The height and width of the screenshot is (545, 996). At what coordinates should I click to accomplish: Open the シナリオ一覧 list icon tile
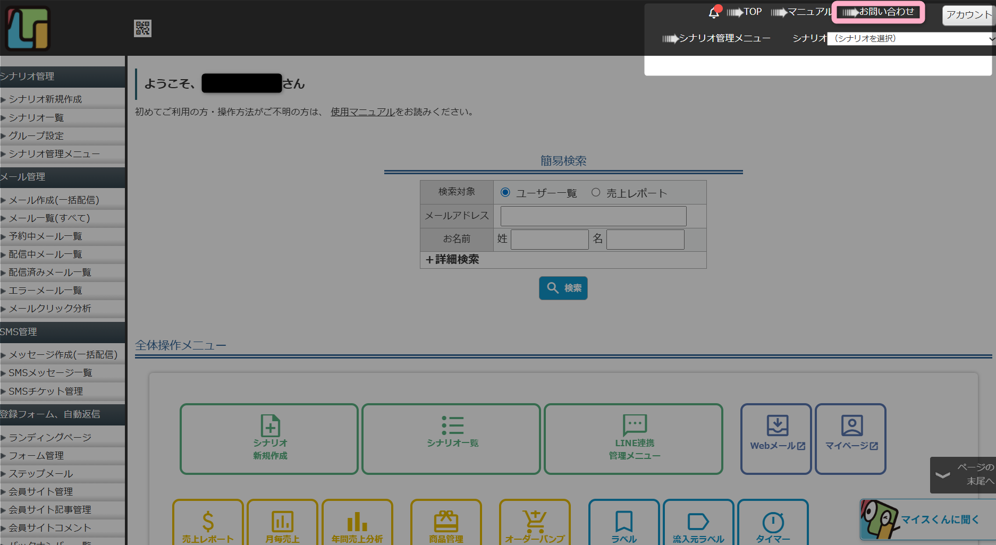[x=451, y=439]
